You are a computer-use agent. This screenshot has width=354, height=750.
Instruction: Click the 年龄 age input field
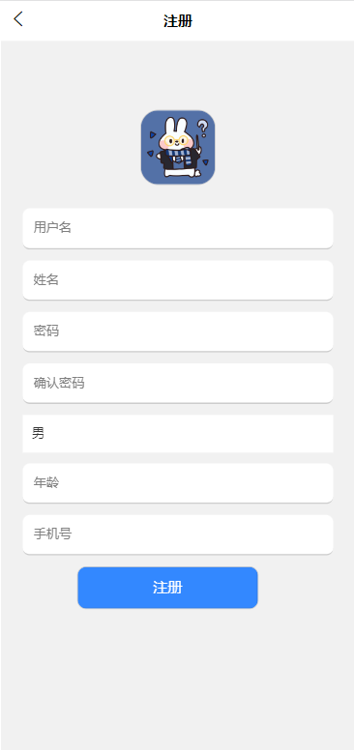point(178,482)
